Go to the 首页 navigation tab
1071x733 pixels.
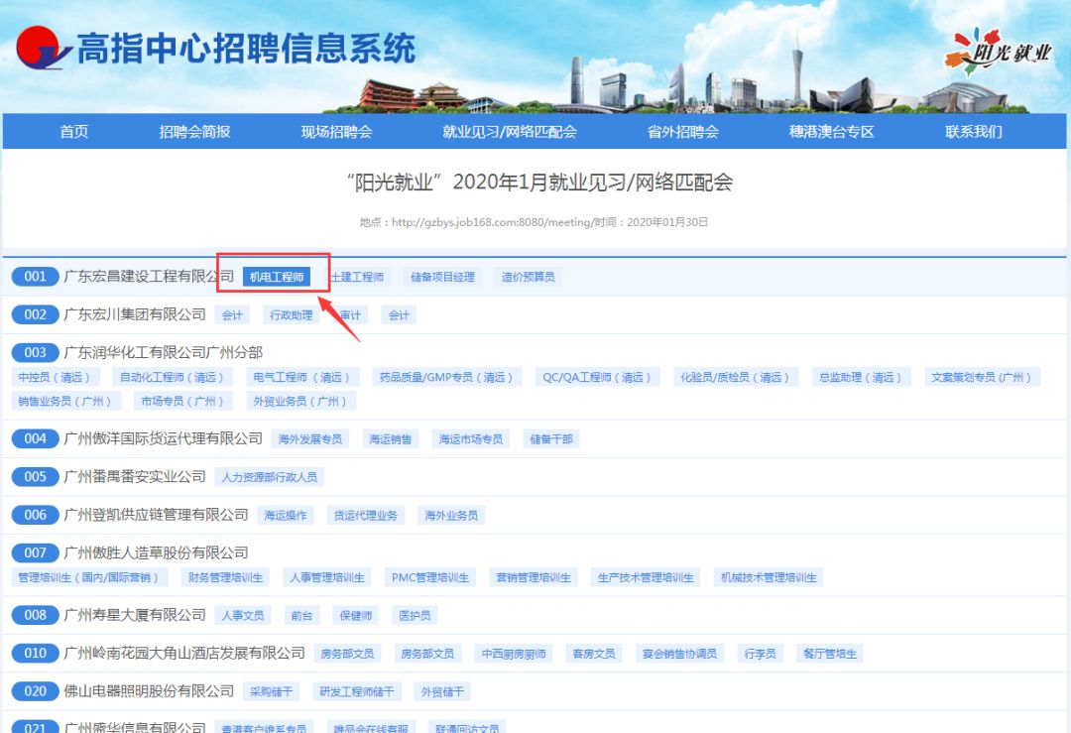tap(73, 132)
